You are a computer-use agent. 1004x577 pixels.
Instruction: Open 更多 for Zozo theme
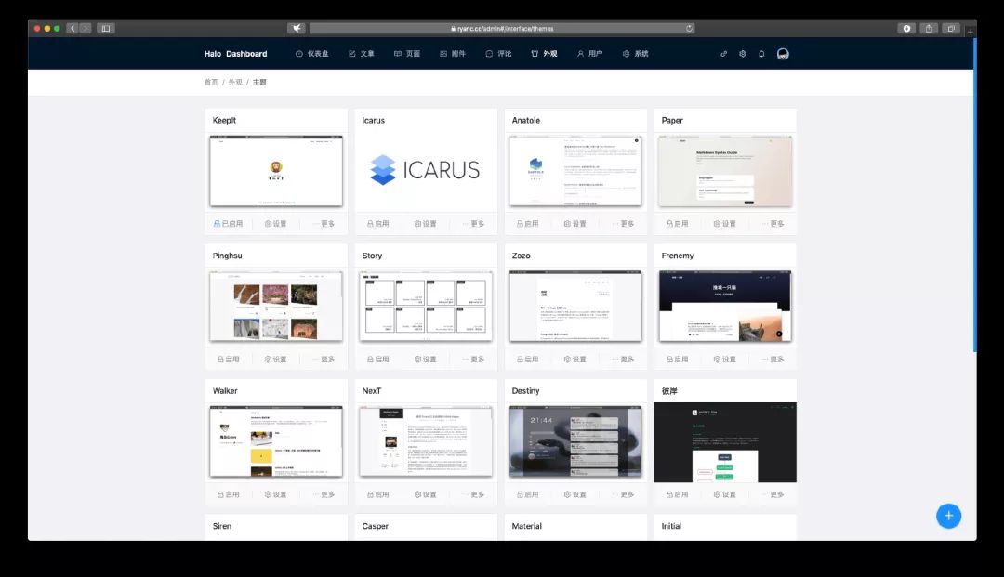tap(624, 360)
